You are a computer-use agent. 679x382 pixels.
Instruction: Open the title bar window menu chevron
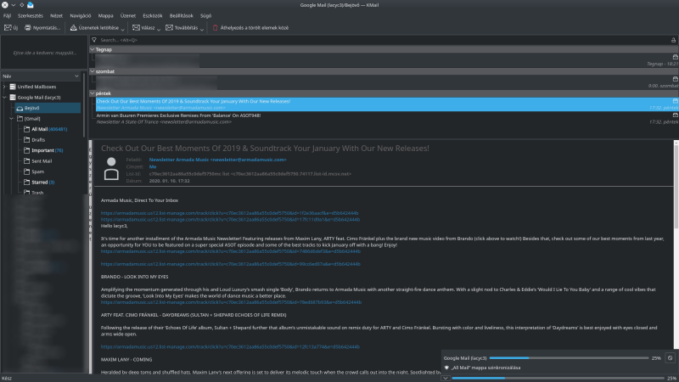(x=14, y=5)
